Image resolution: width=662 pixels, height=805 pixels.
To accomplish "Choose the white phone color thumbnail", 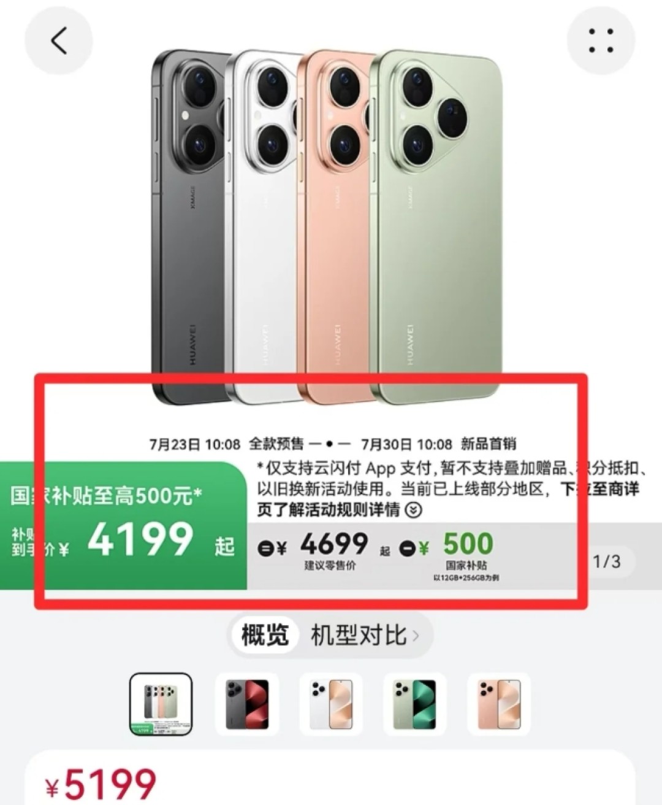I will pyautogui.click(x=330, y=704).
